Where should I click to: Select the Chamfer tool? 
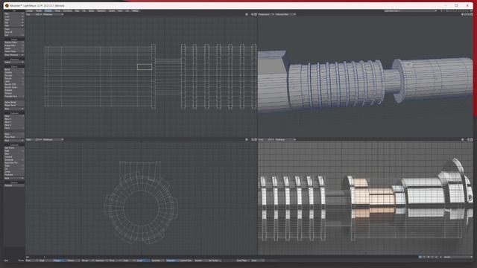point(14,72)
